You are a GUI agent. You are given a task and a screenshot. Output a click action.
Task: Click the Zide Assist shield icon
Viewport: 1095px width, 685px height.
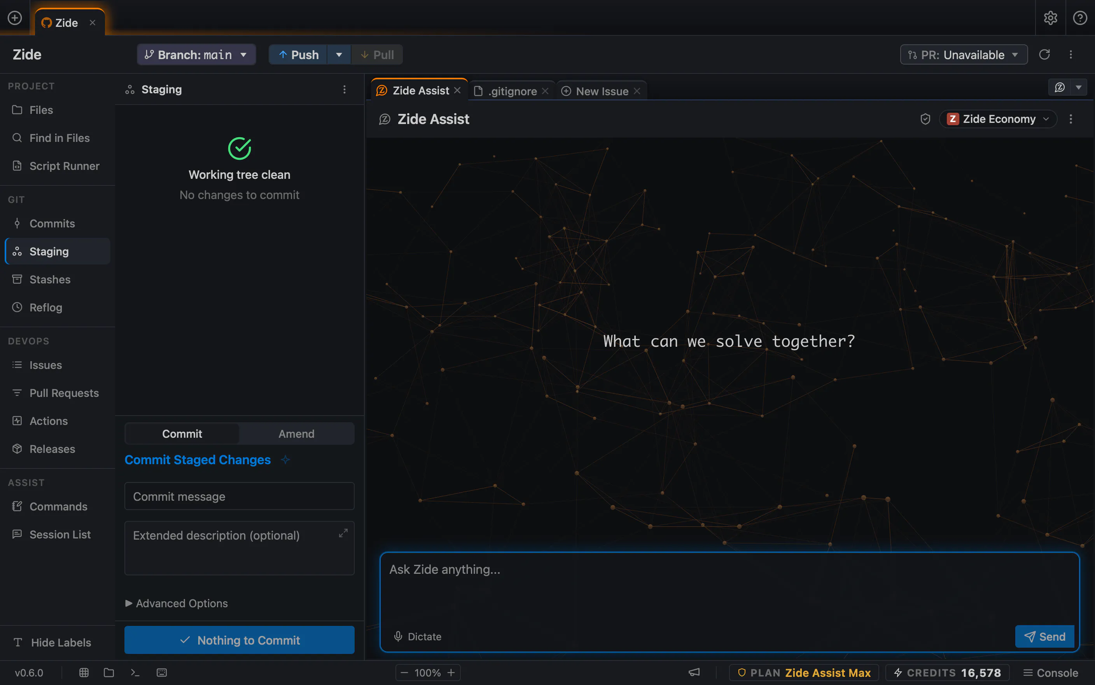point(925,119)
